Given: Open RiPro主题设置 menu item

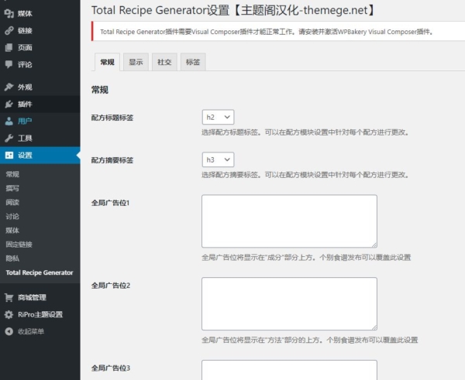Looking at the screenshot, I should click(x=40, y=314).
